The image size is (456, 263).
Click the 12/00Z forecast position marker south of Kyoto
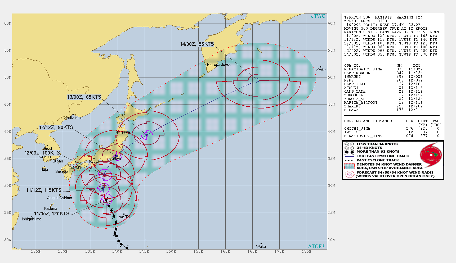tap(105, 174)
